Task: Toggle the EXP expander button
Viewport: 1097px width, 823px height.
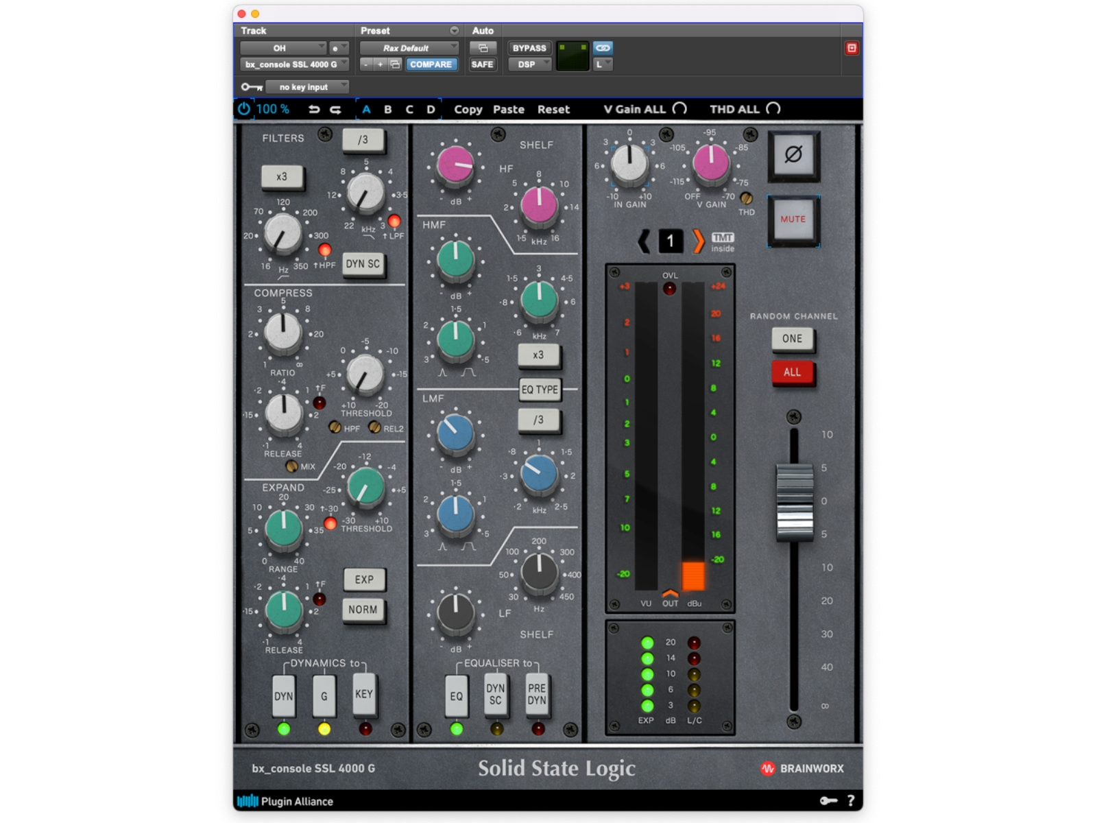Action: click(364, 580)
